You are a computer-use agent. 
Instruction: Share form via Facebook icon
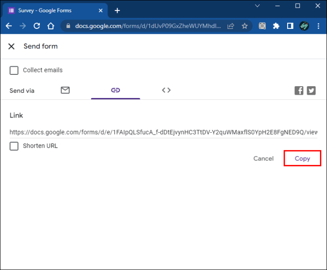pyautogui.click(x=299, y=90)
